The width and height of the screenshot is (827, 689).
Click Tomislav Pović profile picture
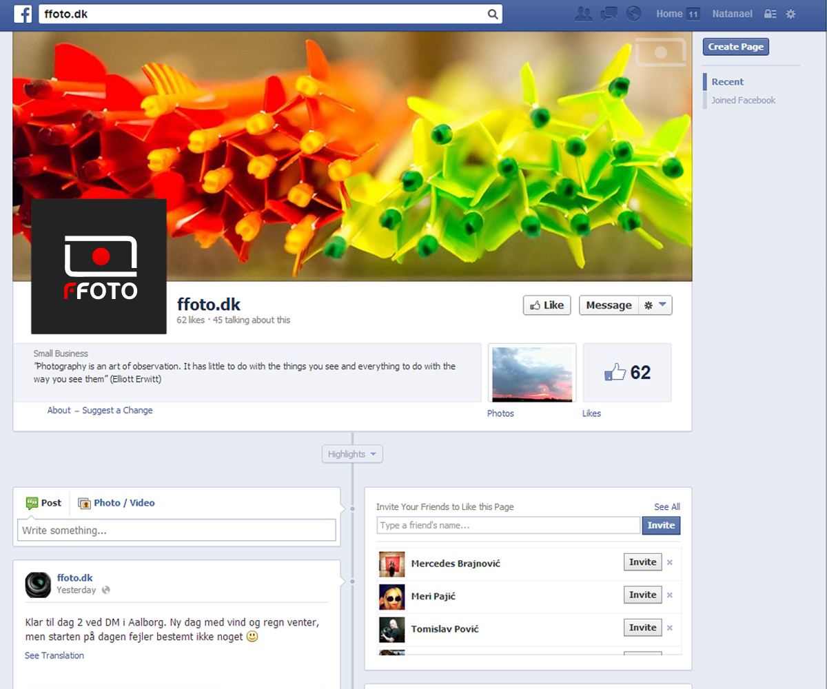coord(392,629)
